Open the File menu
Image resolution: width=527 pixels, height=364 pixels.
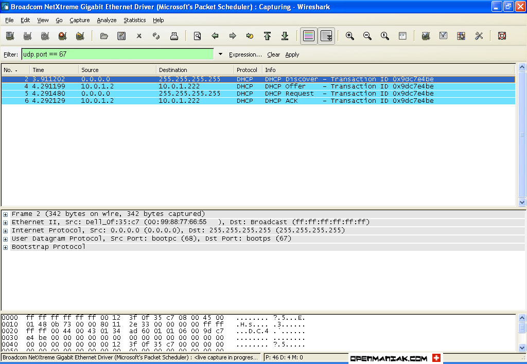[x=9, y=20]
